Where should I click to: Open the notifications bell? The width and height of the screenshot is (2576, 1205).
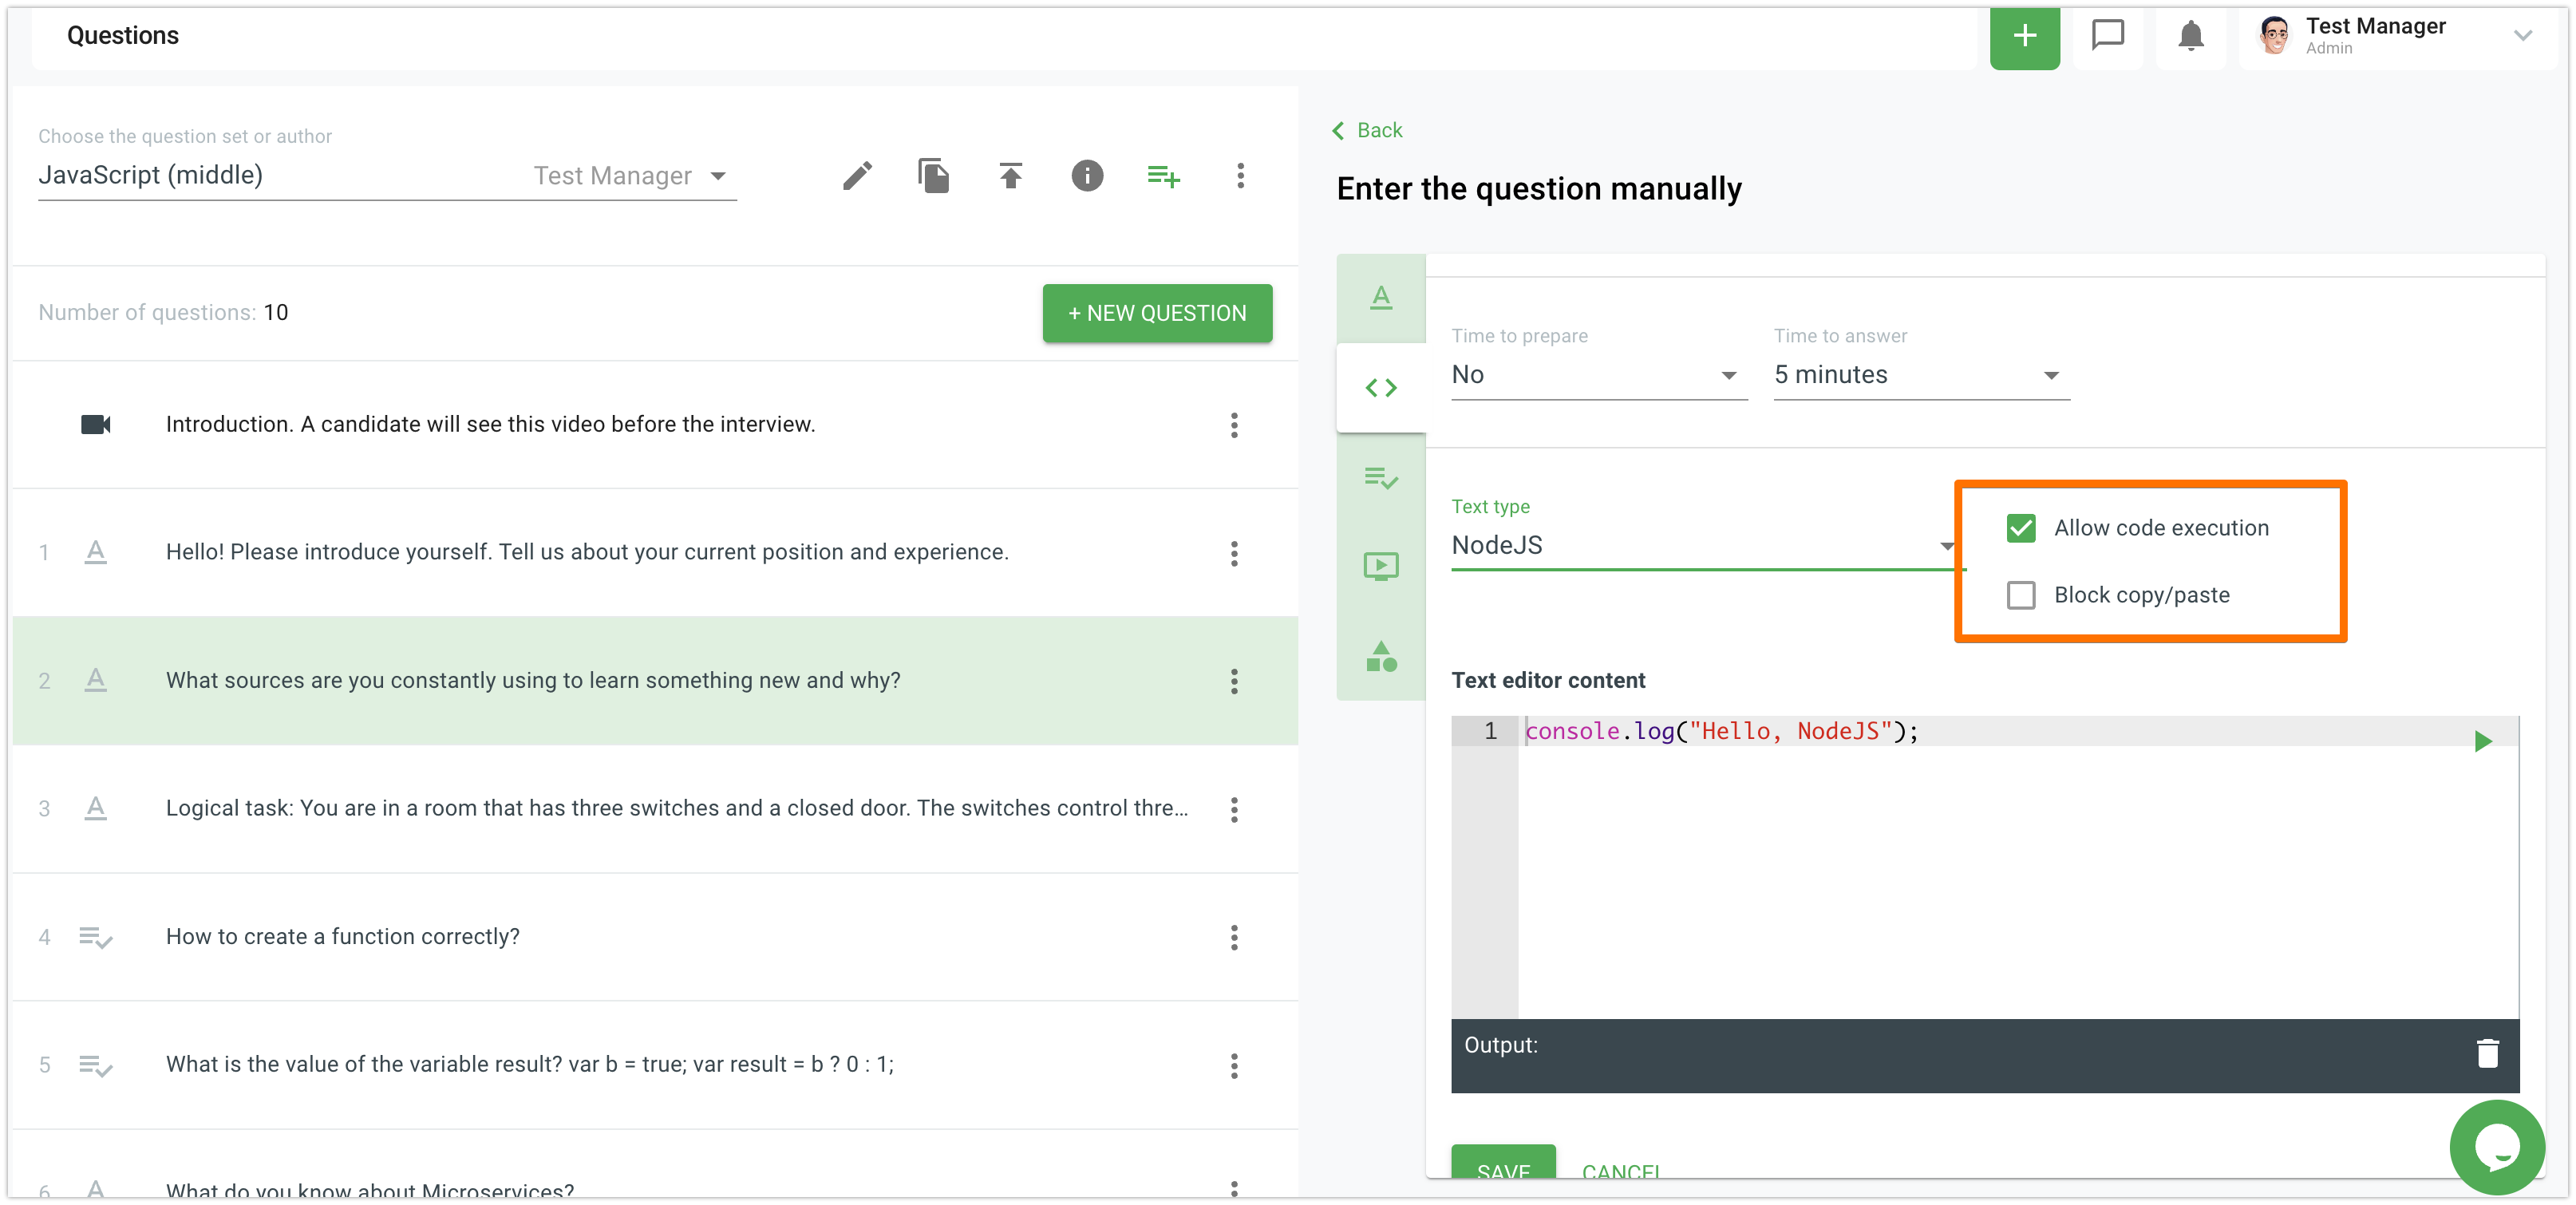2190,36
